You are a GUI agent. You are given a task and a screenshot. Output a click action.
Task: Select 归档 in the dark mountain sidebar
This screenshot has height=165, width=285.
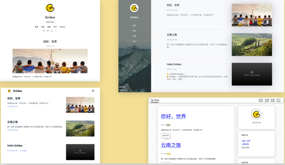pos(134,31)
